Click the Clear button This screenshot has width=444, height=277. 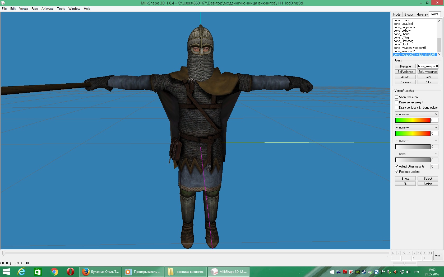428,77
